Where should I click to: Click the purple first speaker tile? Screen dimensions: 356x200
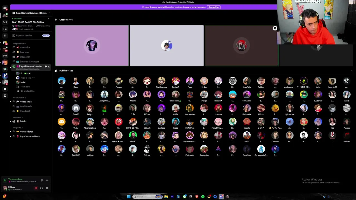pos(92,46)
